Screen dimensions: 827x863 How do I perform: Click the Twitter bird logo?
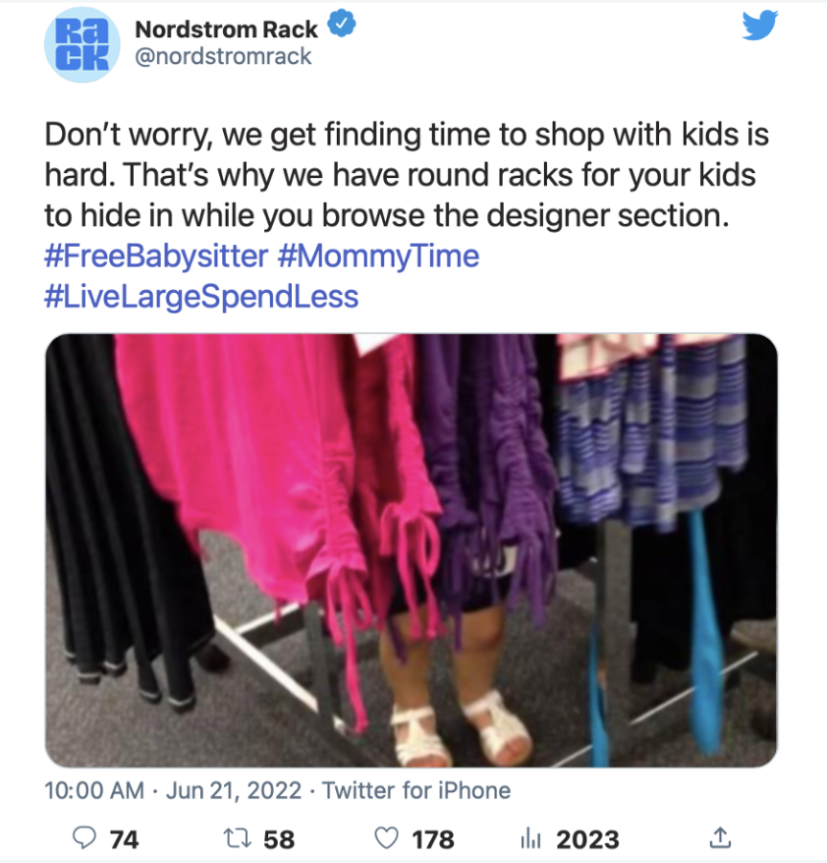759,26
